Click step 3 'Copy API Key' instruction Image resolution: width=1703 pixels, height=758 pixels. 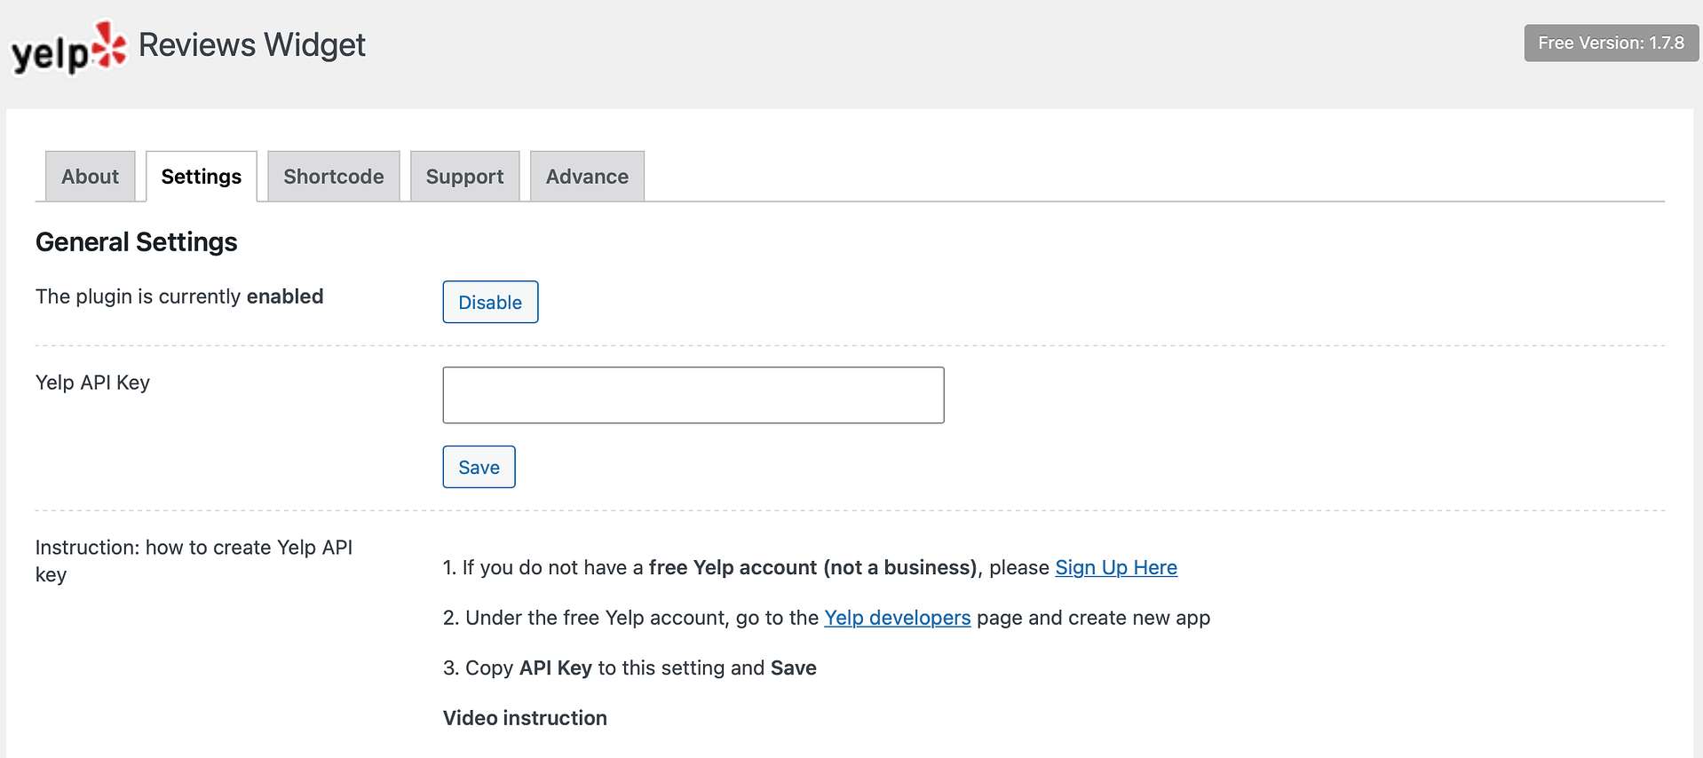pos(630,667)
